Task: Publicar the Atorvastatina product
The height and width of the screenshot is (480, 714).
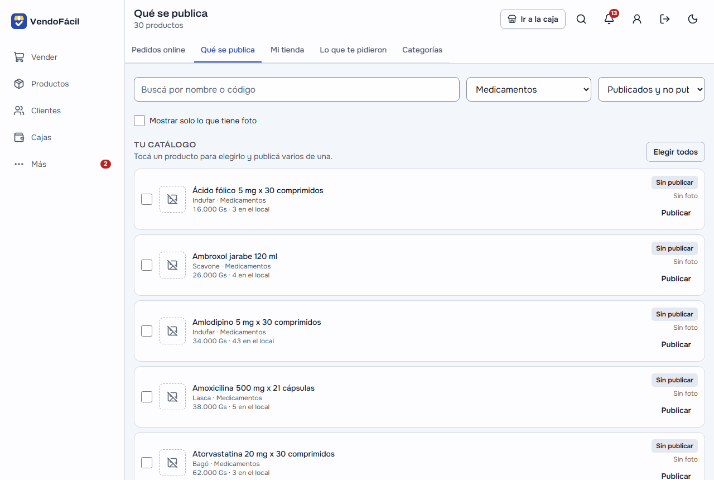Action: [x=676, y=476]
